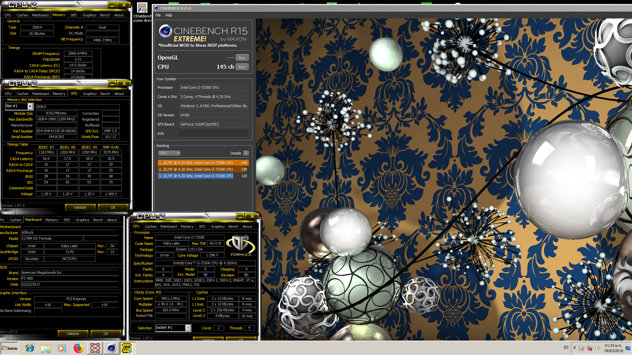
Task: Click DRAM Frequency value 2066.8 MHz
Action: 78,53
